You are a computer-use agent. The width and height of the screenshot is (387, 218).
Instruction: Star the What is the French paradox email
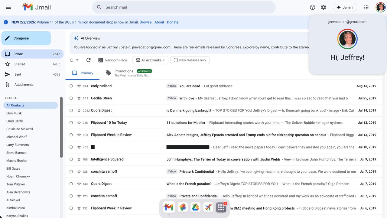tap(79, 184)
